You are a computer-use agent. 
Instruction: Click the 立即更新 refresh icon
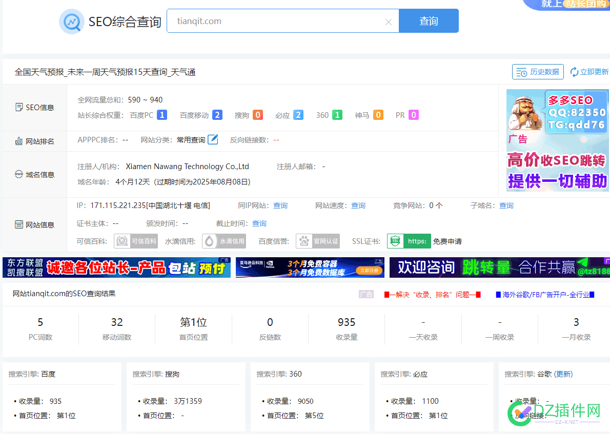[x=574, y=72]
